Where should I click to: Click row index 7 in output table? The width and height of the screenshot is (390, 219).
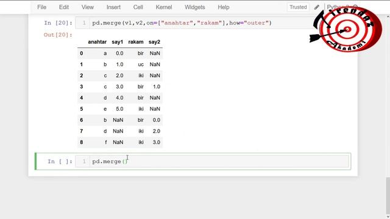(x=81, y=131)
